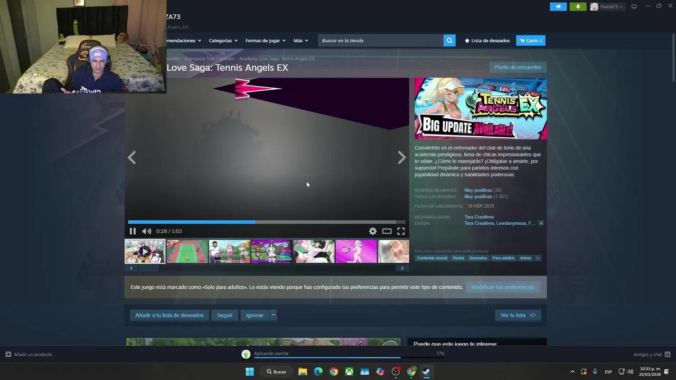This screenshot has width=676, height=380.
Task: Focus the 'Buscar en la tienda' search field
Action: pos(381,41)
